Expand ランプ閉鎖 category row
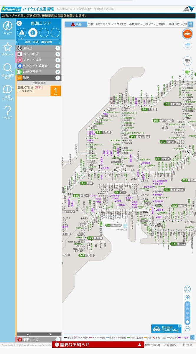The width and height of the screenshot is (196, 354). (x=38, y=54)
